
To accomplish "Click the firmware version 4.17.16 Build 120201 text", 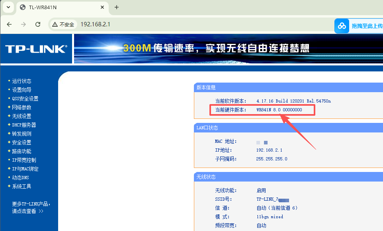I will 293,101.
